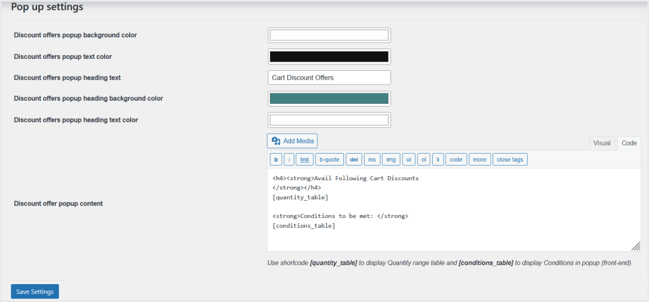Screen dimensions: 649x302
Task: Click 'Discount offers popup heading text' label
Action: click(67, 77)
